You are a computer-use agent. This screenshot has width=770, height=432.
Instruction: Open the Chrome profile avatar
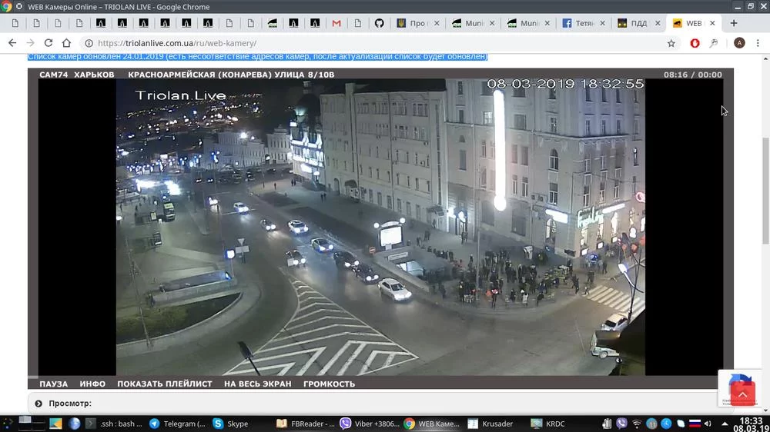coord(739,43)
